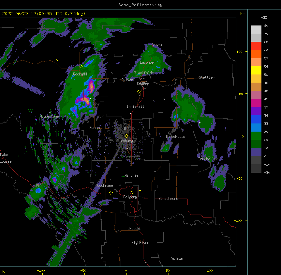The image size is (281, 275).
Task: Click the Lake Louise label
Action: pos(6,158)
